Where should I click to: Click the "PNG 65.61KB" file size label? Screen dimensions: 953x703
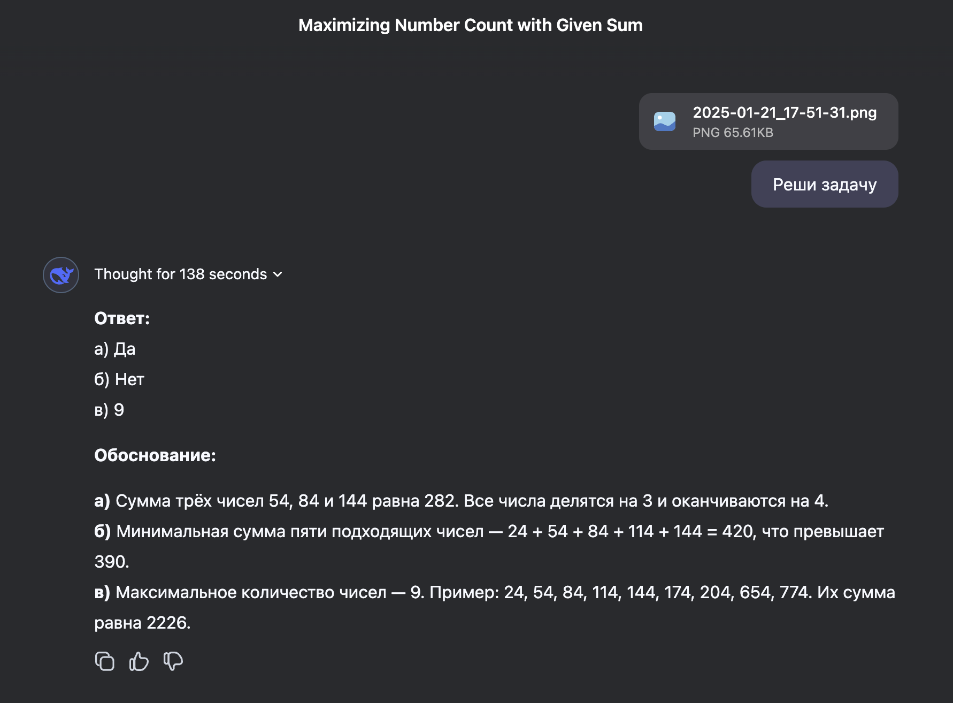click(x=733, y=133)
